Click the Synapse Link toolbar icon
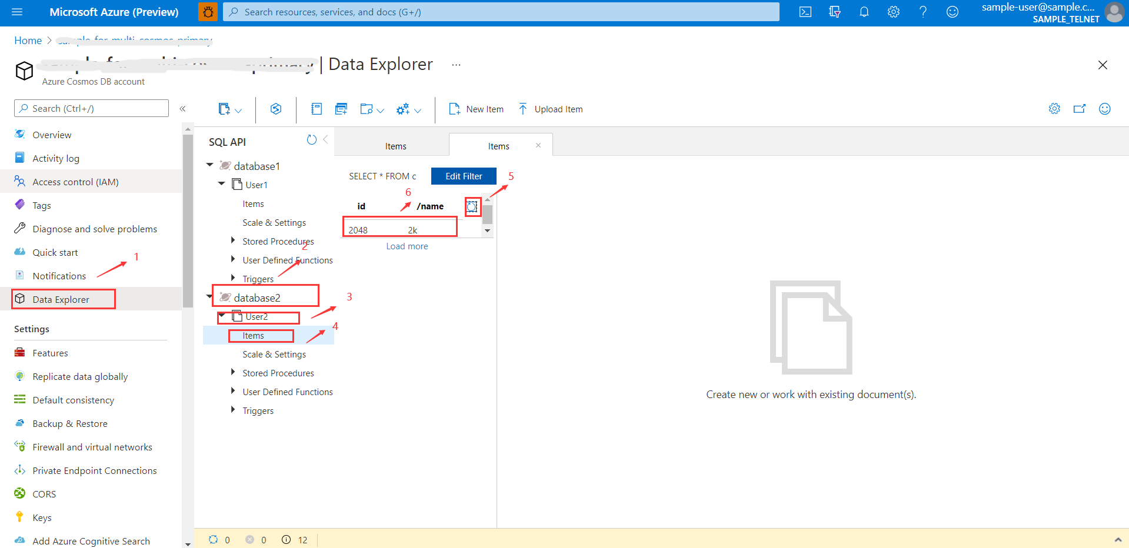1129x548 pixels. [276, 109]
